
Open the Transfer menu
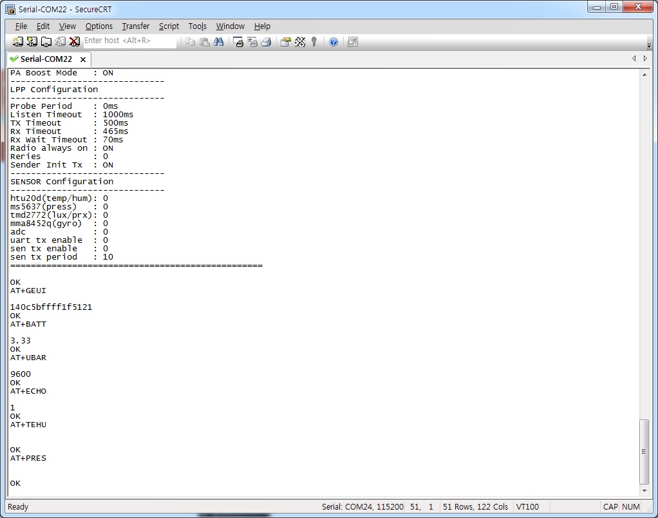135,26
